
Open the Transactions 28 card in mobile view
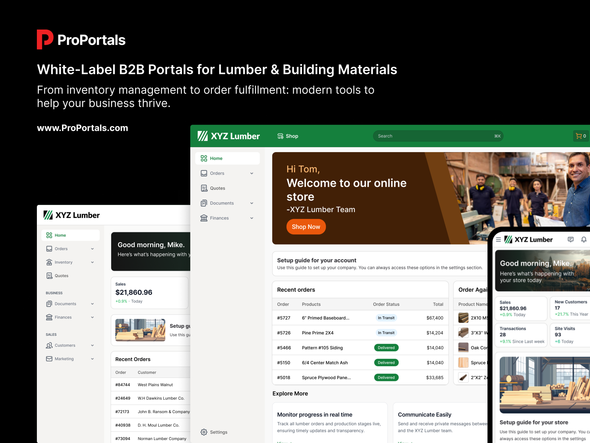[x=521, y=335]
